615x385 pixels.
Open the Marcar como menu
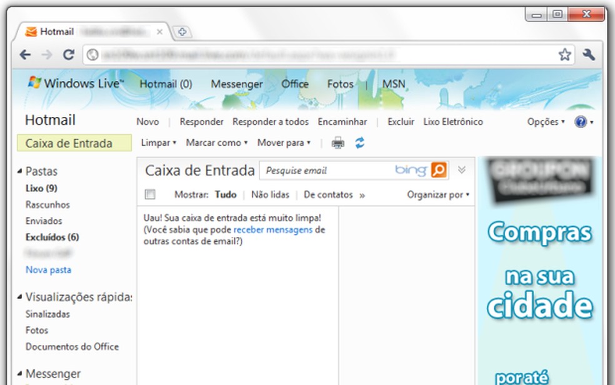click(216, 142)
